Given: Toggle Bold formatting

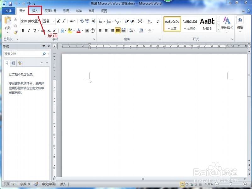Looking at the screenshot, I should point(23,31).
